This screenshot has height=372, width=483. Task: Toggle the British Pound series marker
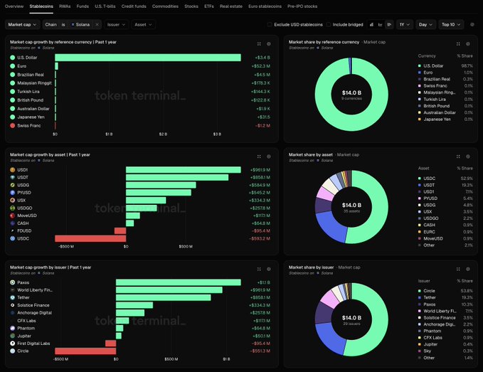click(12, 100)
